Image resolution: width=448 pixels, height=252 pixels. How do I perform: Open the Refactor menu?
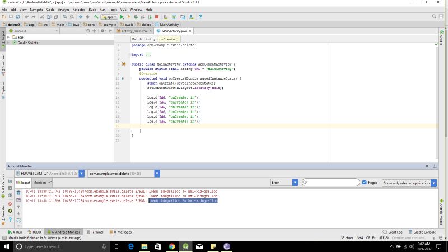coord(79,10)
